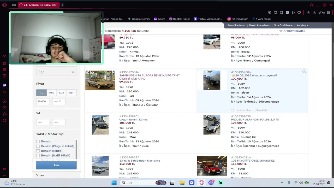Image resolution: width=334 pixels, height=188 pixels.
Task: Check the Benzin (Hibrit) option
Action: (x=38, y=151)
